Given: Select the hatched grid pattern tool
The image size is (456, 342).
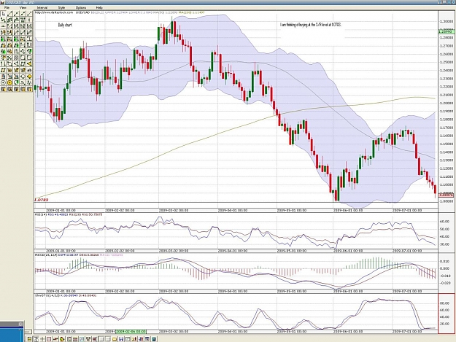Looking at the screenshot, I should coord(16,58).
